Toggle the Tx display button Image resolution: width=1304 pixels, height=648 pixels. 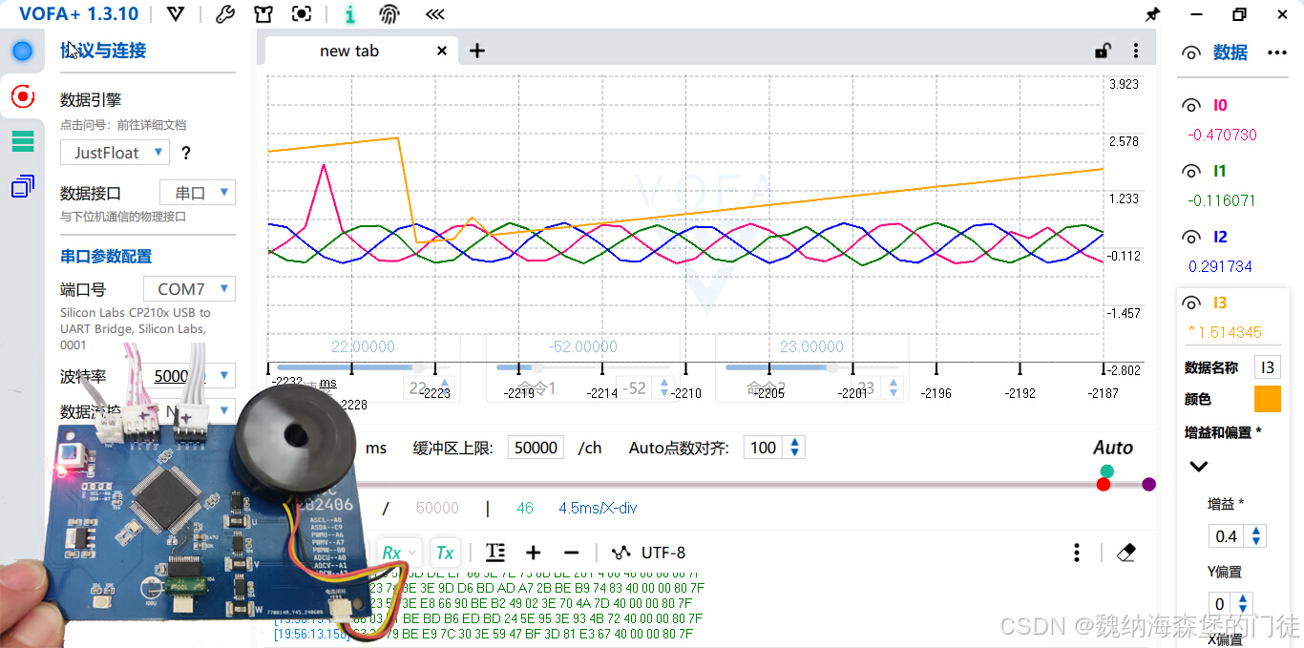tap(445, 553)
